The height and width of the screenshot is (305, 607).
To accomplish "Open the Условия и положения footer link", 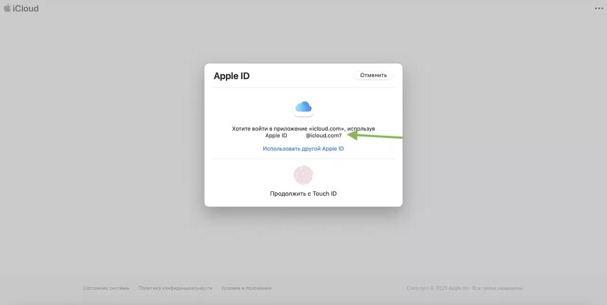I will (x=246, y=288).
